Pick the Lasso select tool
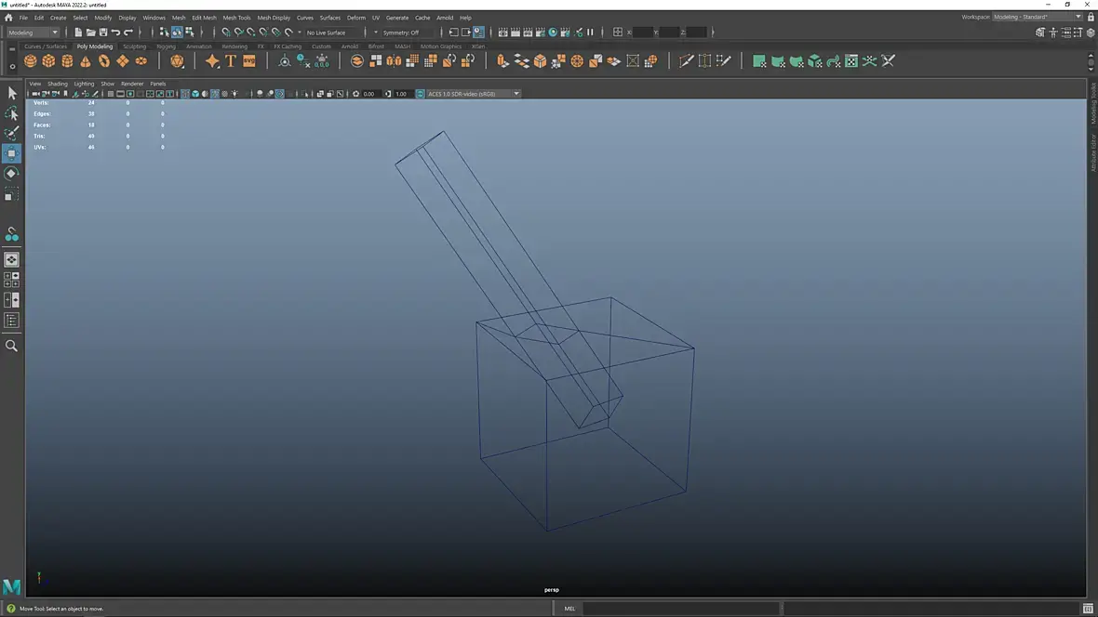Viewport: 1098px width, 617px height. [x=11, y=113]
